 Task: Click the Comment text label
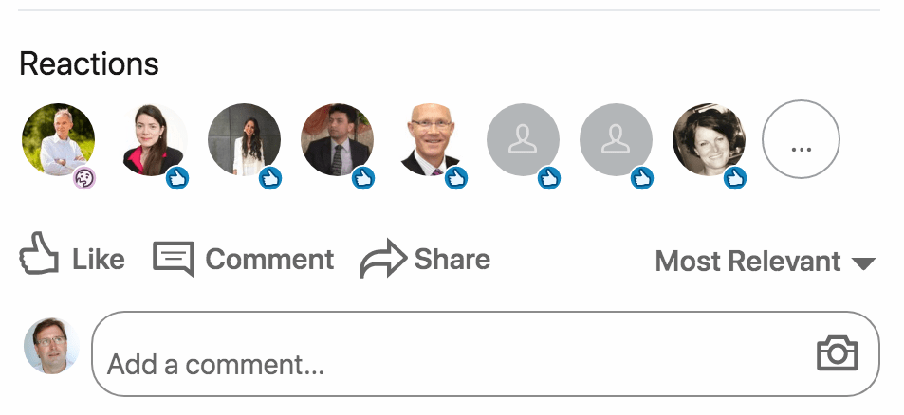click(269, 260)
